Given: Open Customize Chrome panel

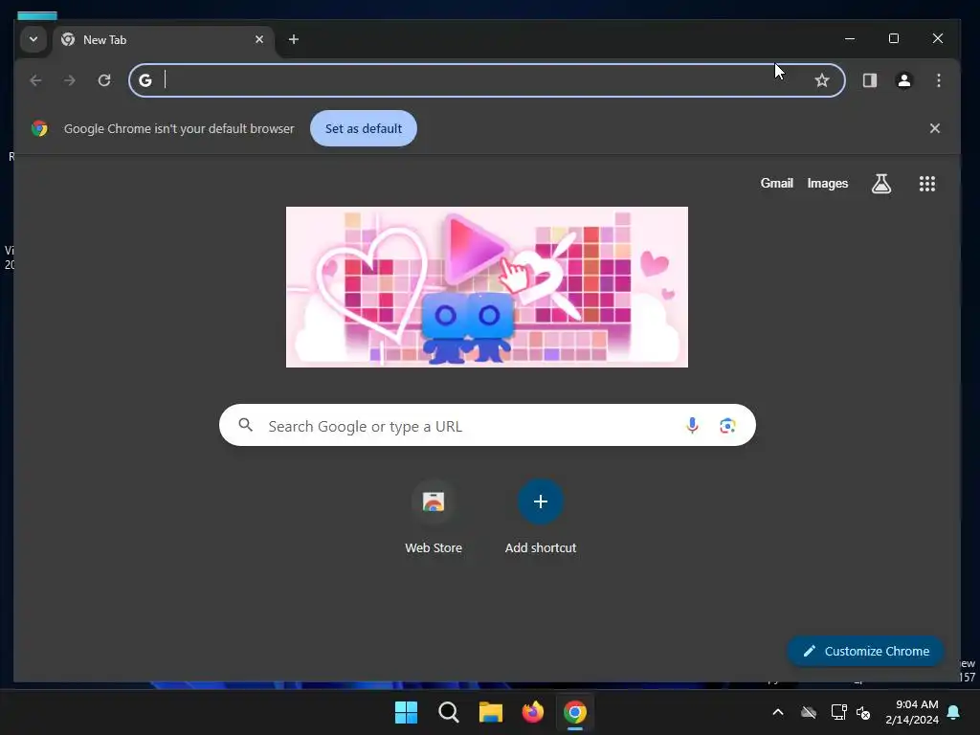Looking at the screenshot, I should (x=865, y=651).
